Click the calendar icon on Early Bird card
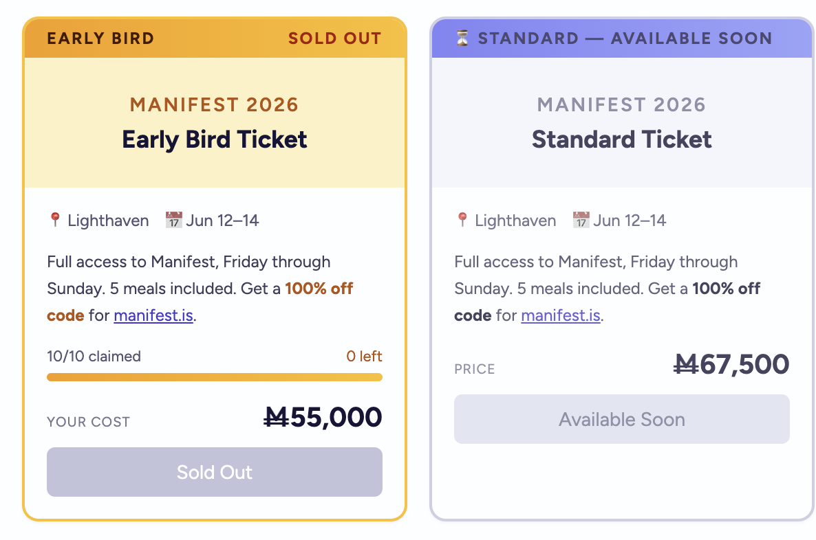 click(173, 220)
